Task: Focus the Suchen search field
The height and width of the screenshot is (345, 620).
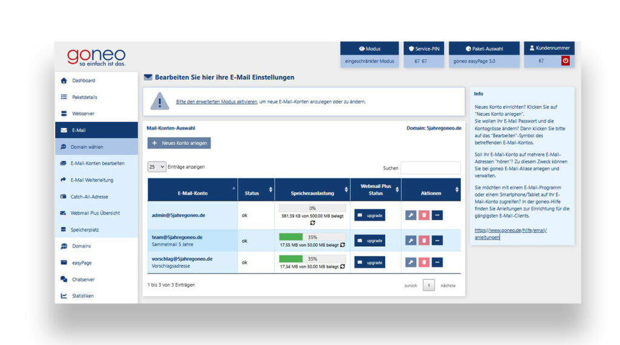Action: pos(430,168)
